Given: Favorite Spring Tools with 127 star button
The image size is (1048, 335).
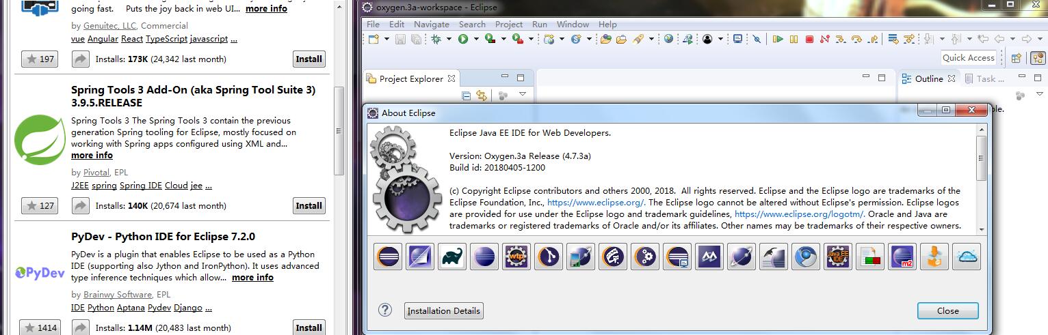Looking at the screenshot, I should (x=39, y=205).
